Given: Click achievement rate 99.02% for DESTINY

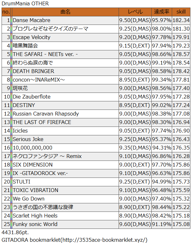Looking at the screenshot, I should [x=161, y=105].
